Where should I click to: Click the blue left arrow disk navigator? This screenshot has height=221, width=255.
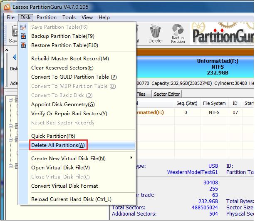click(15, 57)
